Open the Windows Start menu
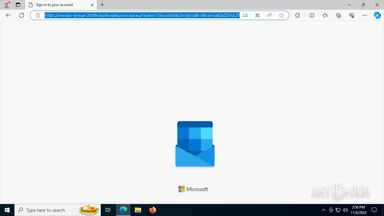This screenshot has width=384, height=216. (x=7, y=210)
